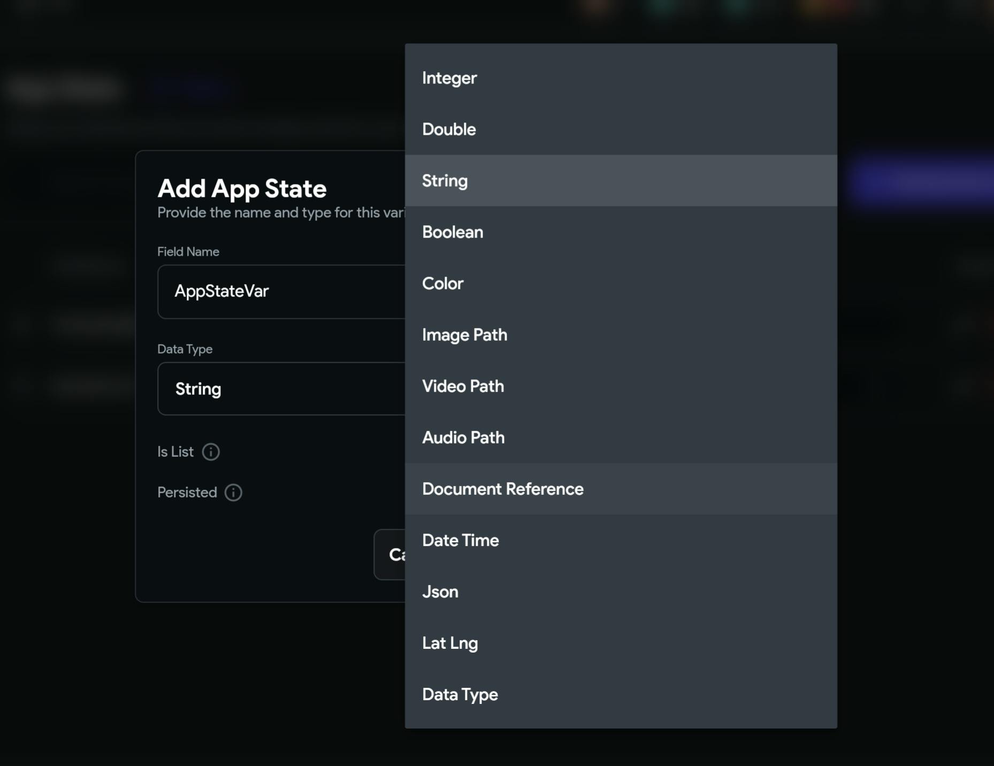The image size is (994, 766).
Task: Click the Persisted label
Action: pyautogui.click(x=187, y=493)
